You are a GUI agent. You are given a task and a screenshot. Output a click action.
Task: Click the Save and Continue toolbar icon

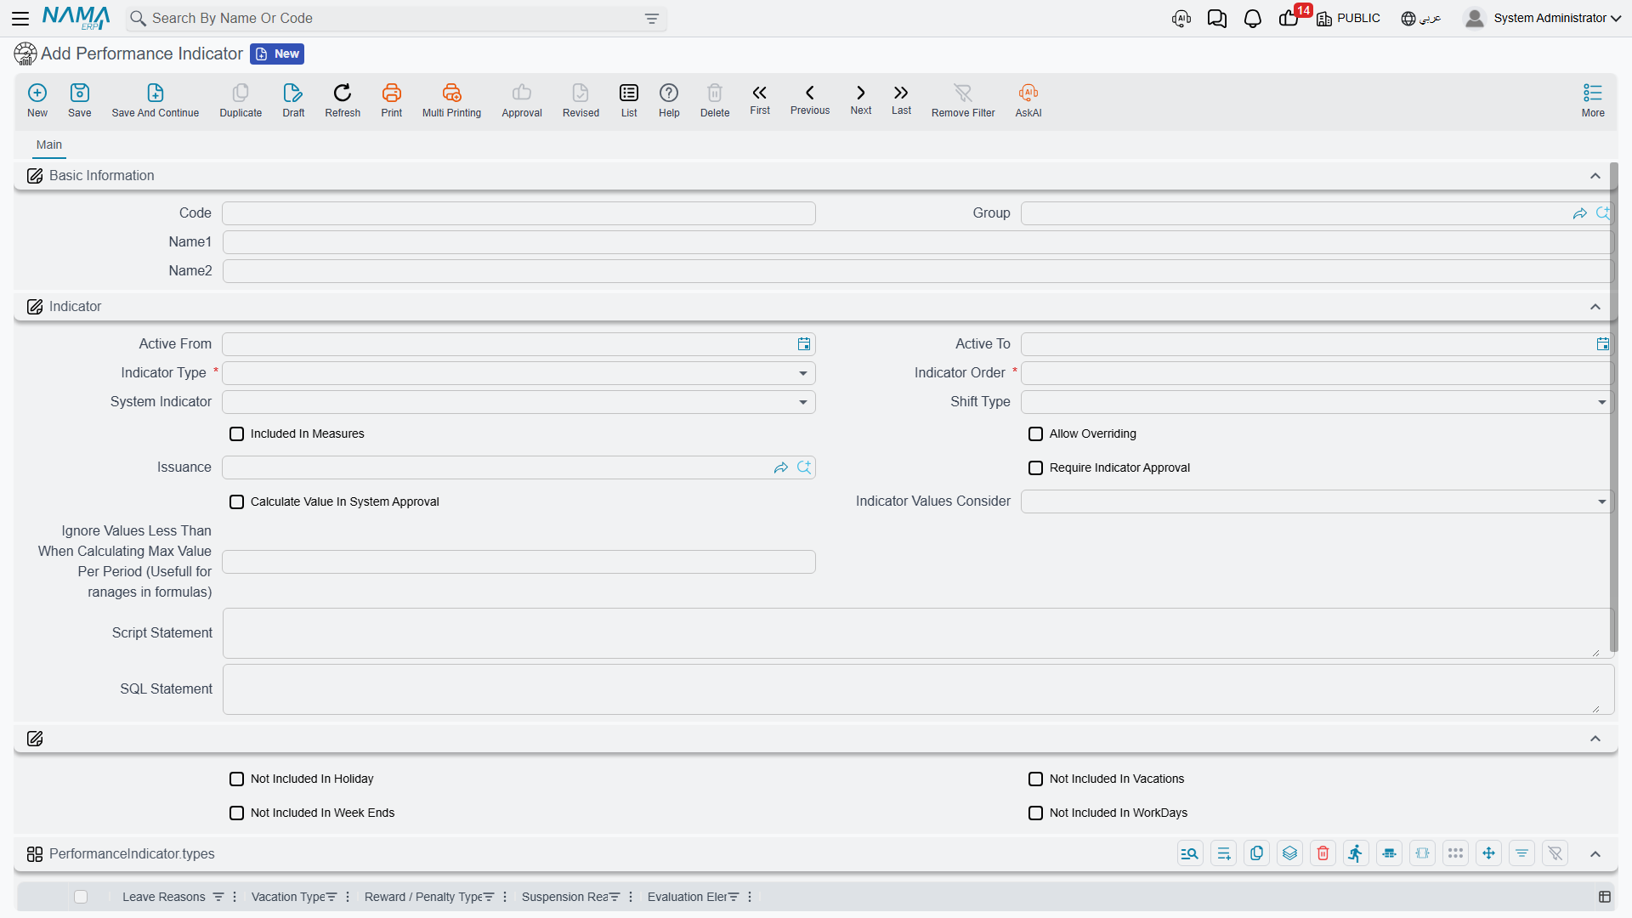click(x=156, y=93)
